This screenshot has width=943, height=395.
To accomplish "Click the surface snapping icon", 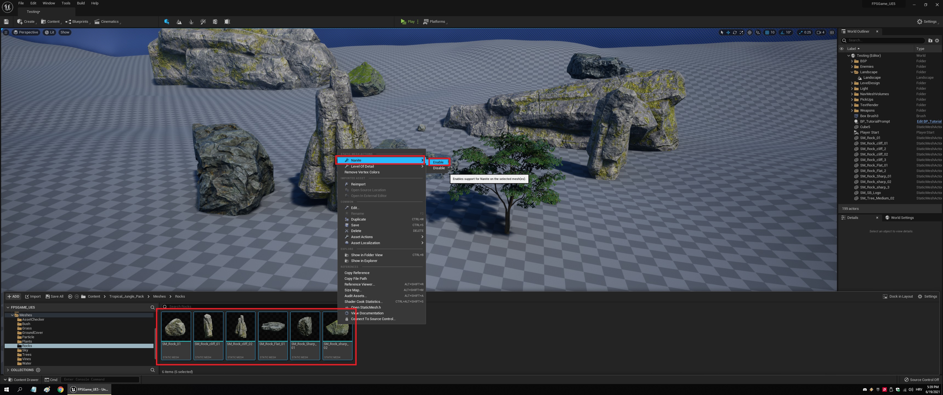I will pyautogui.click(x=758, y=32).
